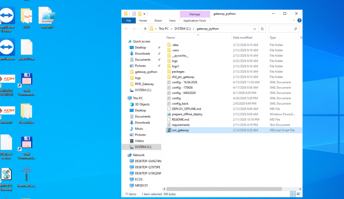The image size is (344, 199).
Task: Navigate to SYSTEM (C:) breadcrumb
Action: 183,29
